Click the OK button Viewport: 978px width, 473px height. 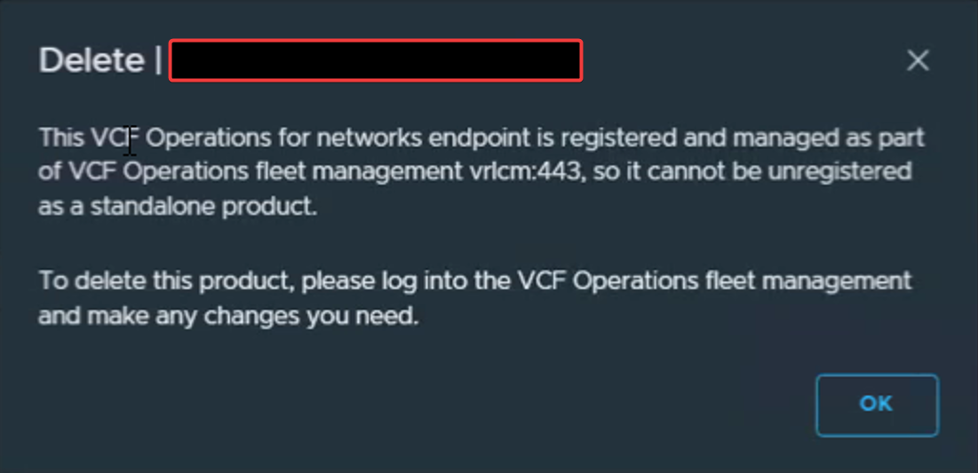[876, 405]
